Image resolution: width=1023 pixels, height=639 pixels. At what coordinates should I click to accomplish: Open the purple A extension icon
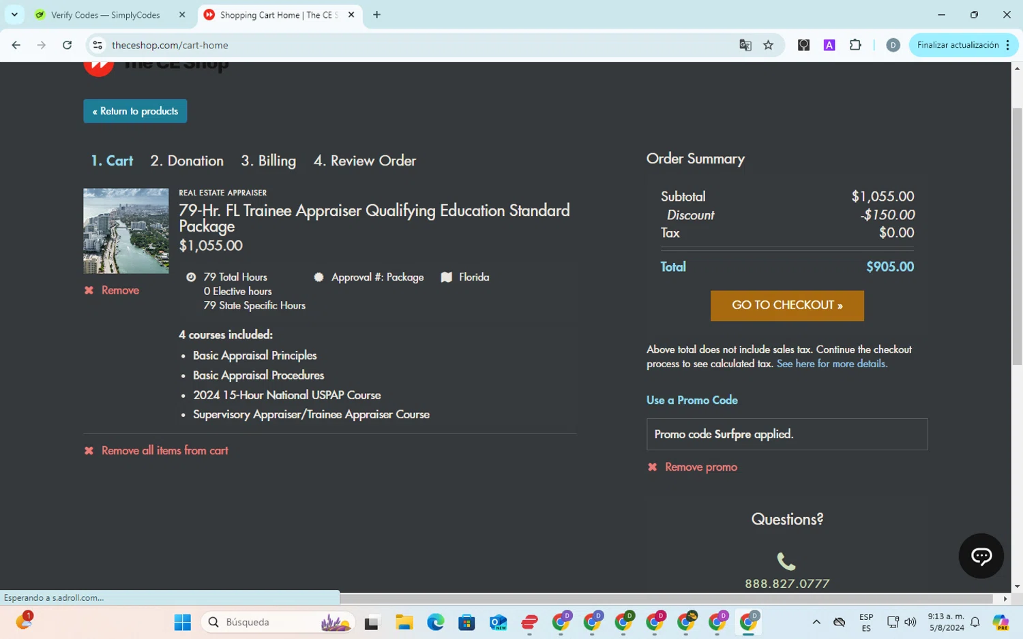[829, 45]
